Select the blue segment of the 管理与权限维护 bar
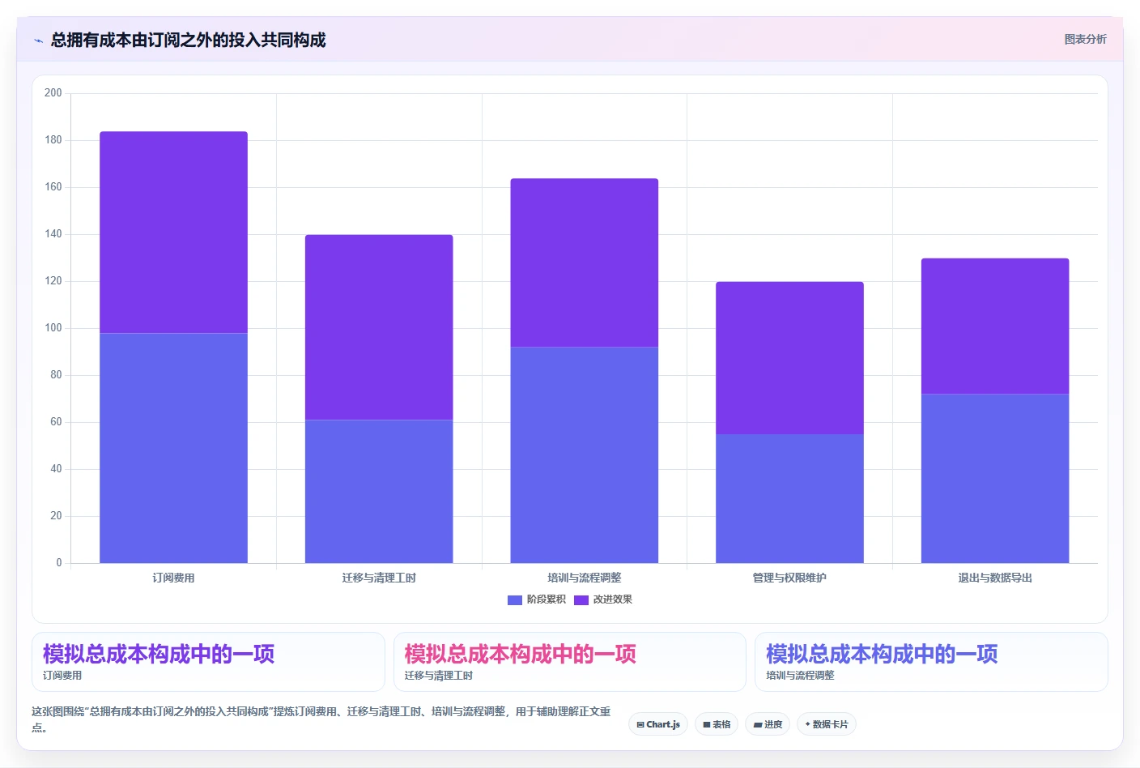 [x=789, y=498]
